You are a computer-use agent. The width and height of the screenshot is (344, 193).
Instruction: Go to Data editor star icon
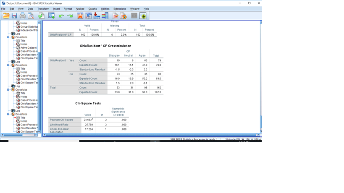coord(80,16)
